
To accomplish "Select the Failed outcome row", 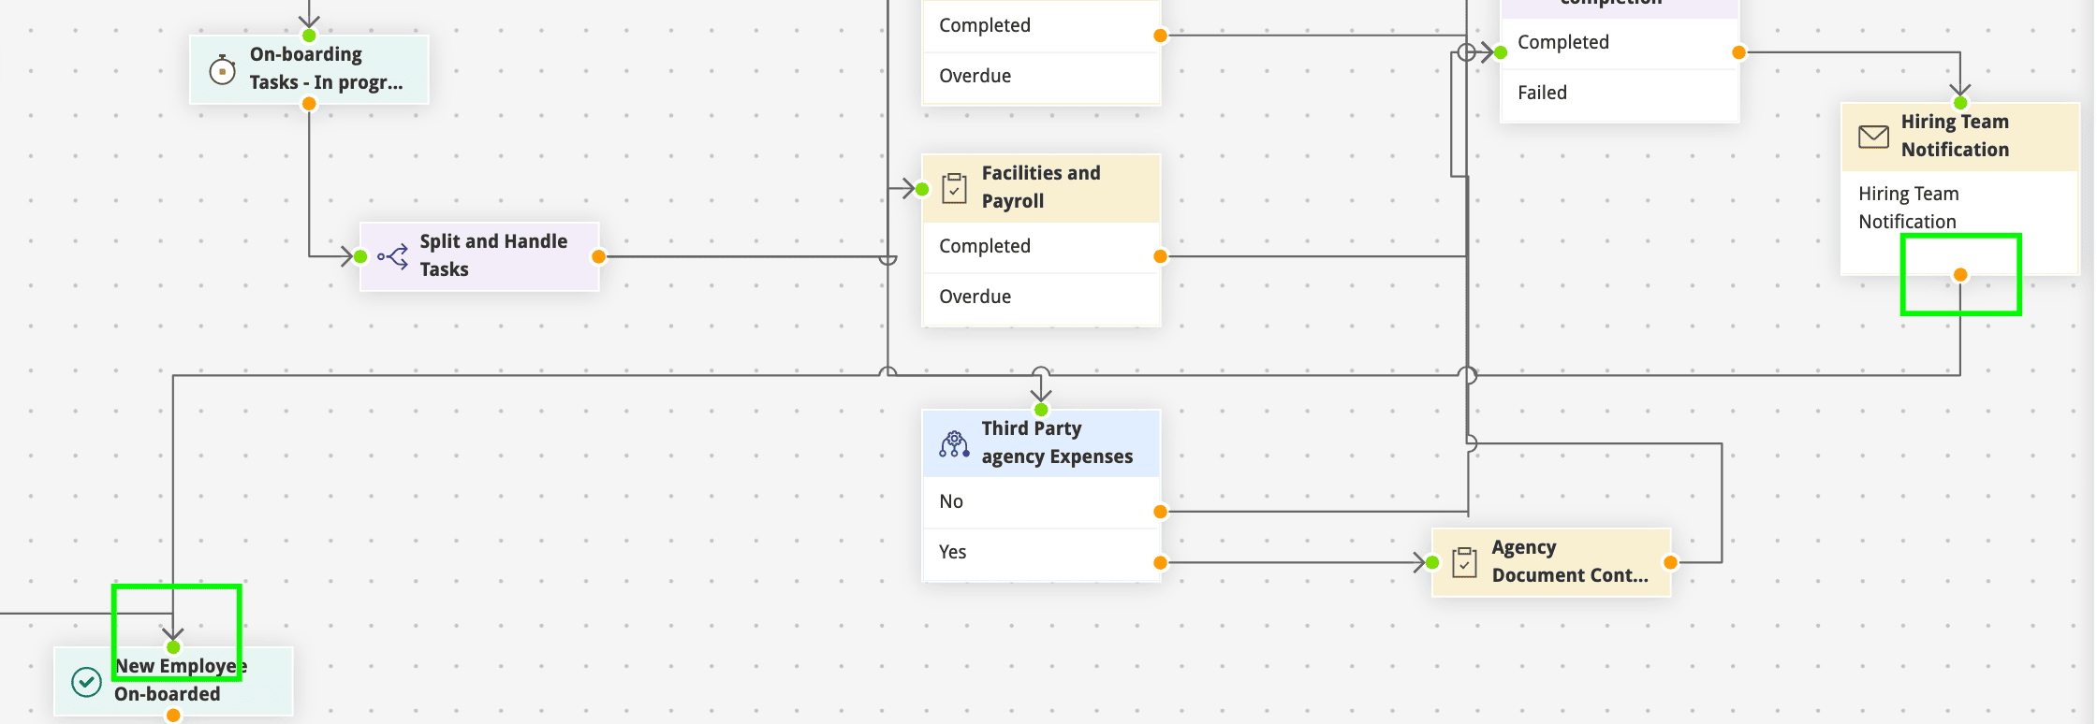I will pos(1542,93).
